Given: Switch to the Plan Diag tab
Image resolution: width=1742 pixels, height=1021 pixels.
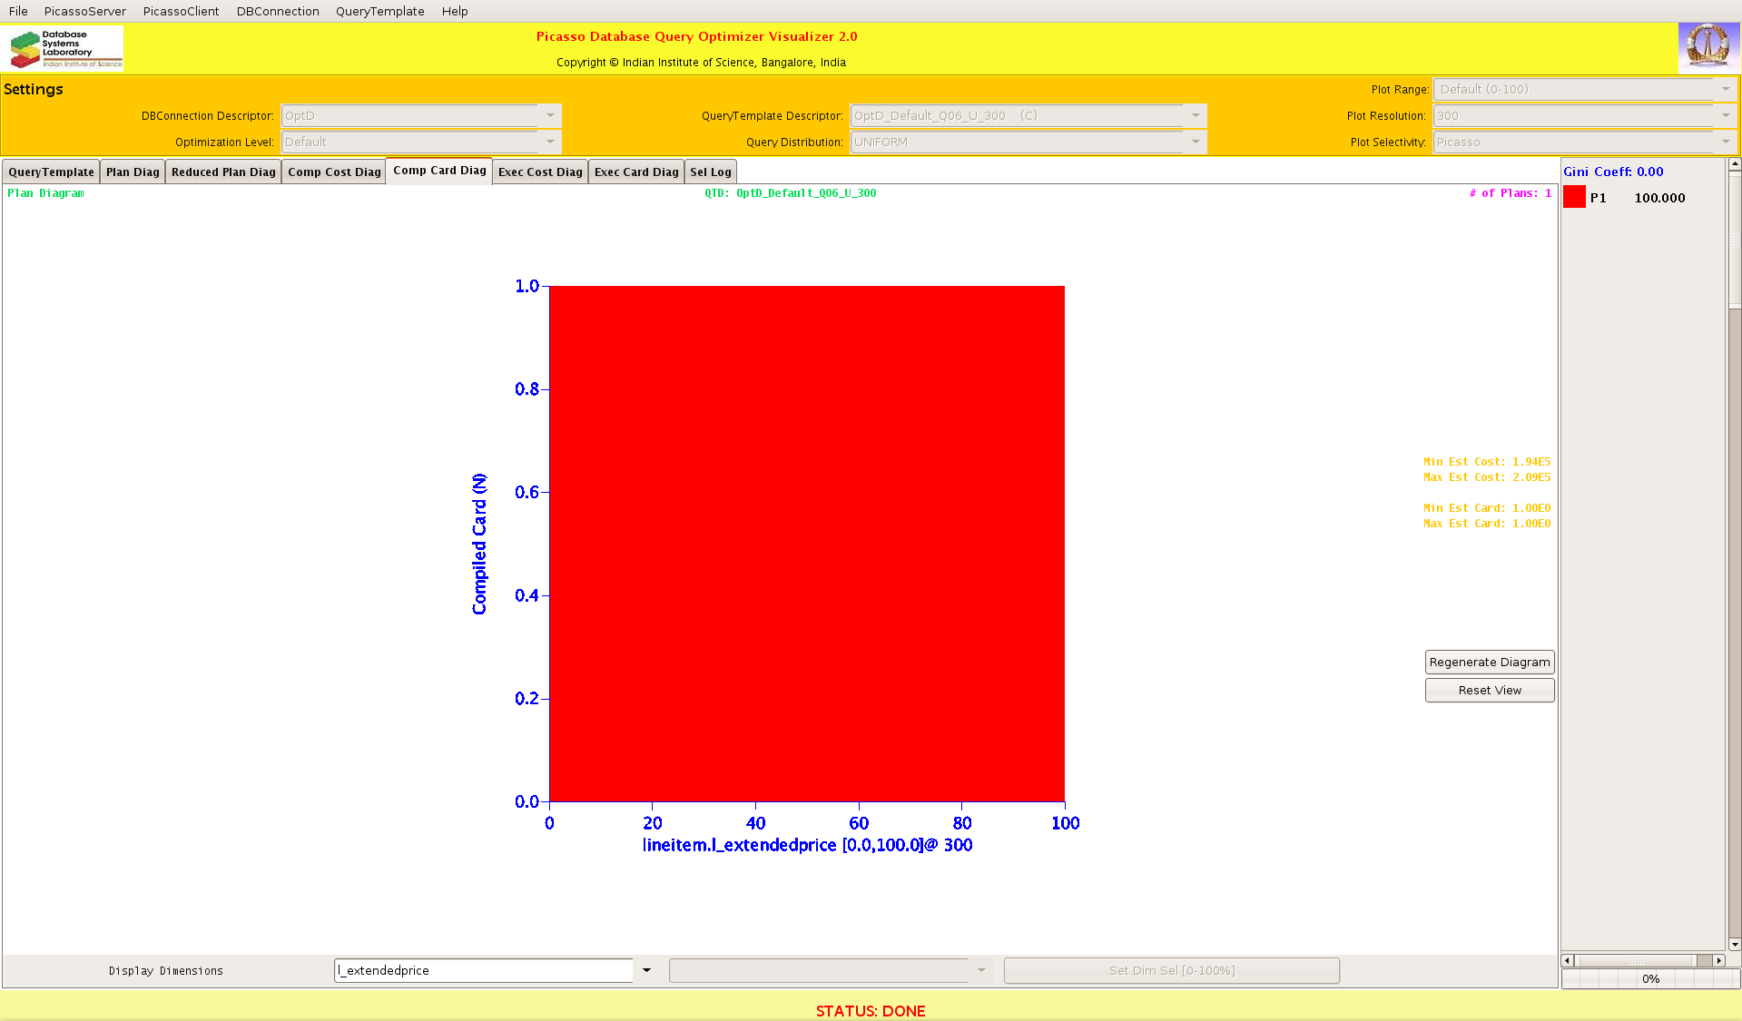Looking at the screenshot, I should [x=133, y=172].
